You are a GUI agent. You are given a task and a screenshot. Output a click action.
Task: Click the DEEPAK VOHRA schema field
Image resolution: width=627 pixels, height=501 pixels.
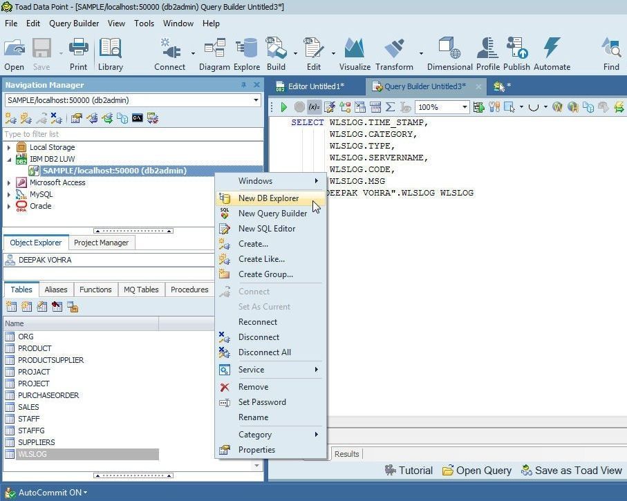pos(109,260)
